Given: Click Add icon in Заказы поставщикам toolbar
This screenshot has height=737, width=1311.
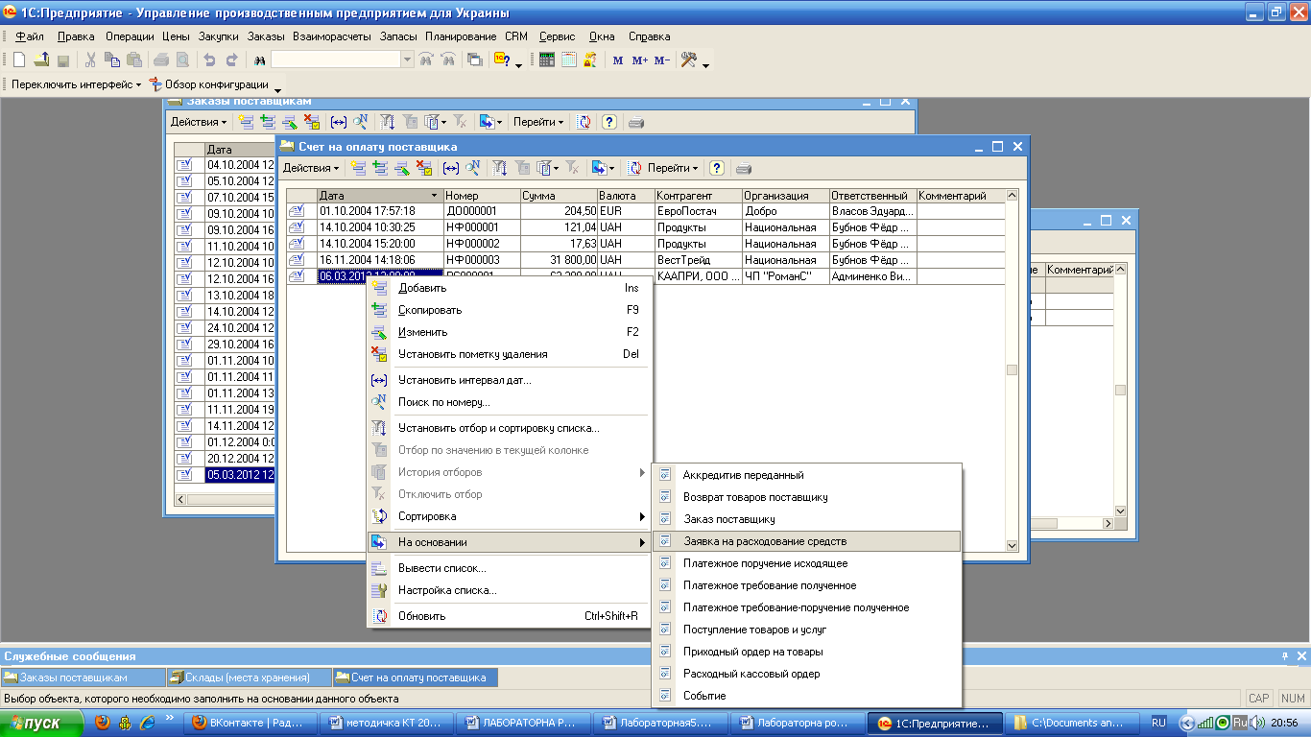Looking at the screenshot, I should (246, 122).
